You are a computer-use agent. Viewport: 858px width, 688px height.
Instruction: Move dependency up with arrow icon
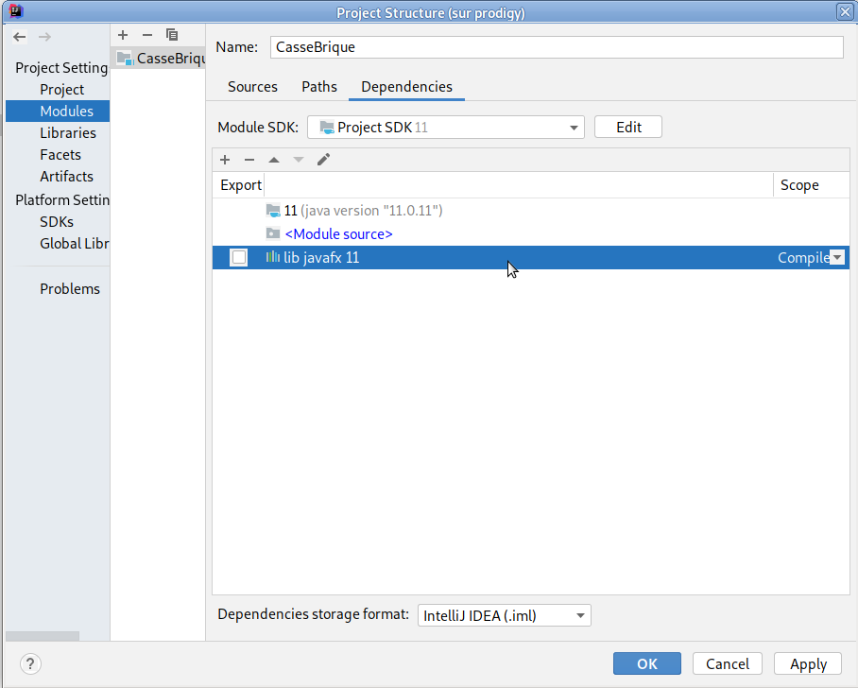274,160
